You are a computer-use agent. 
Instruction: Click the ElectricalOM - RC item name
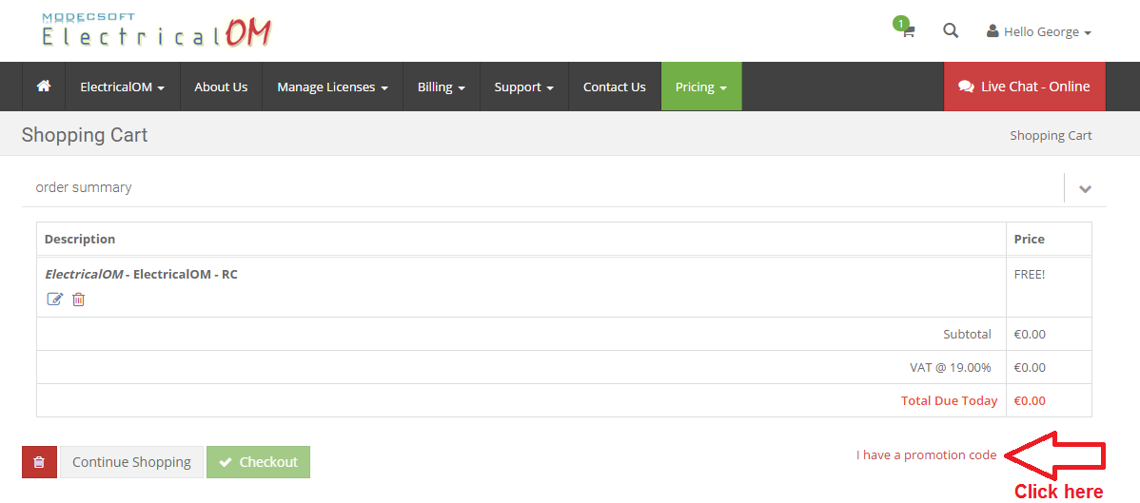[141, 275]
